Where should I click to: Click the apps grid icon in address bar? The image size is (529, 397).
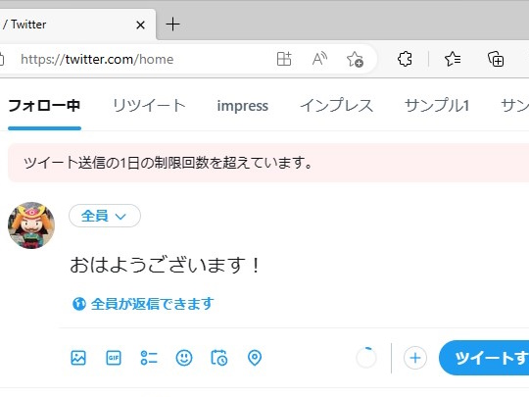284,59
